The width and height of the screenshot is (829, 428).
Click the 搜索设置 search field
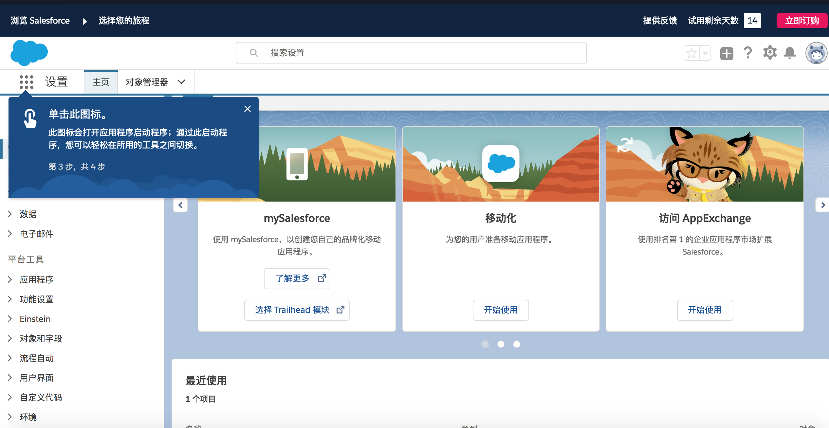pos(411,53)
